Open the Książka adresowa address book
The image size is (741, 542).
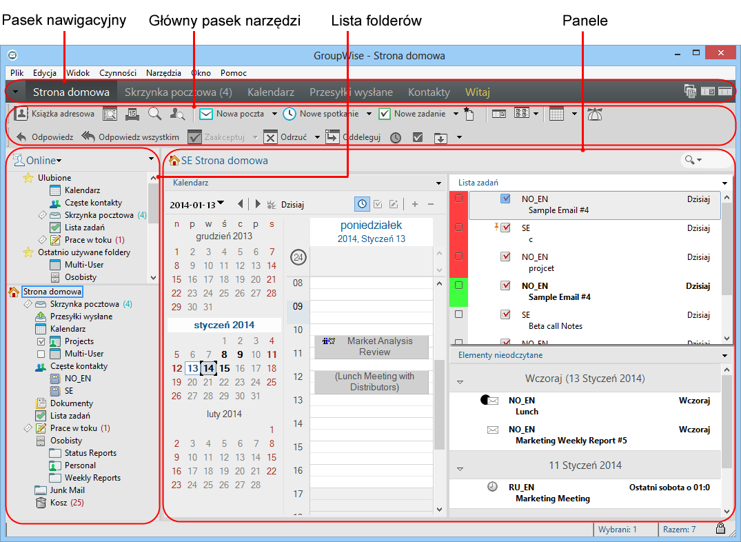tap(54, 114)
